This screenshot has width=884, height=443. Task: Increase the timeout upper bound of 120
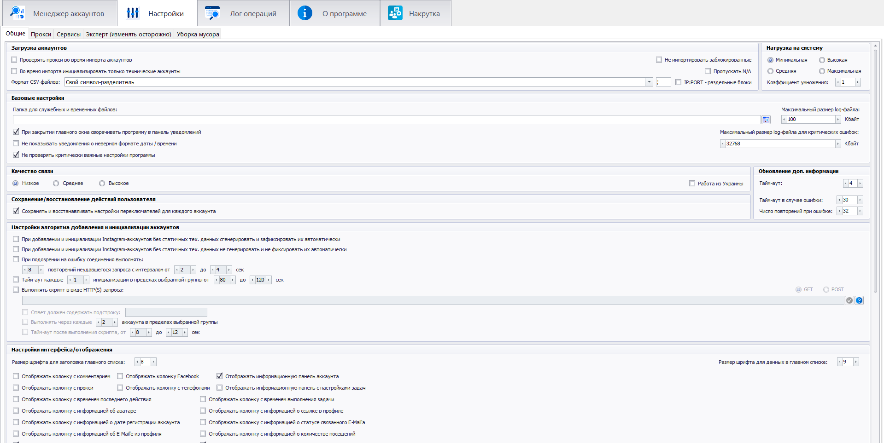click(269, 280)
